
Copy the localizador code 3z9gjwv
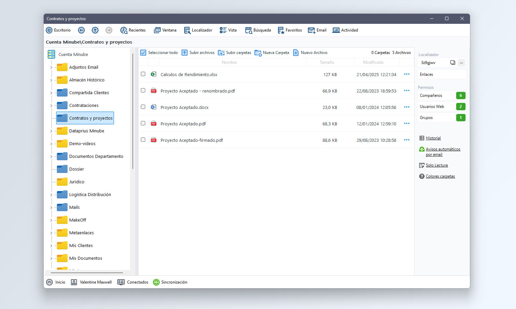pos(453,63)
